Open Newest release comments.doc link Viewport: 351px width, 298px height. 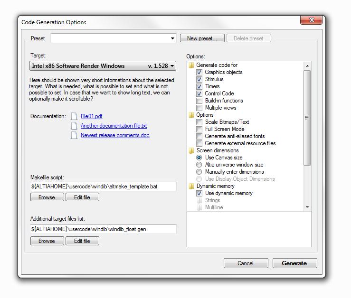pos(115,135)
